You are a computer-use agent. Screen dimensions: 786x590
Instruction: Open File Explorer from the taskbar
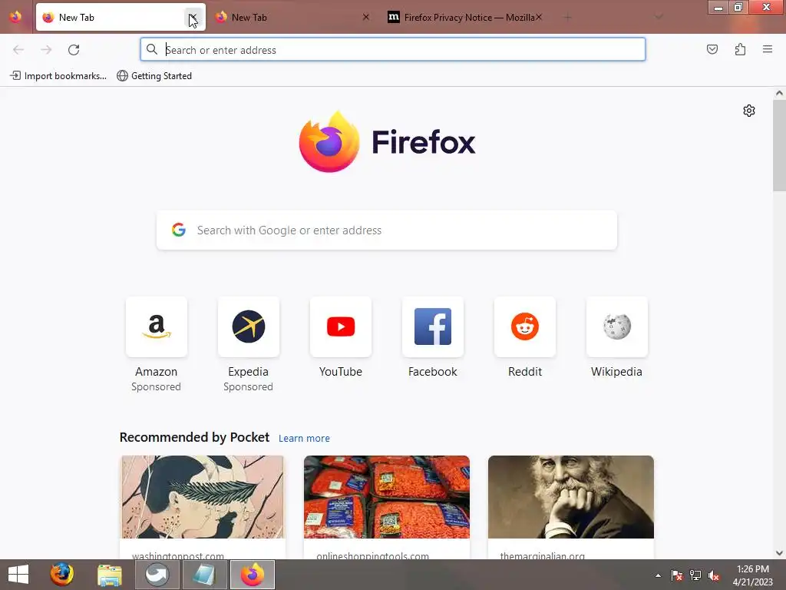[x=110, y=575]
